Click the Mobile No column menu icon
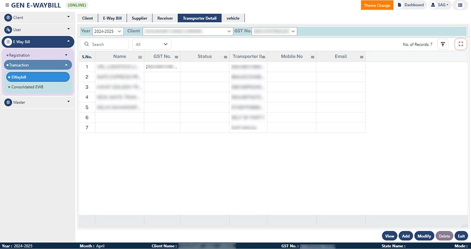Viewport: 471px width, 249px height. click(x=312, y=57)
